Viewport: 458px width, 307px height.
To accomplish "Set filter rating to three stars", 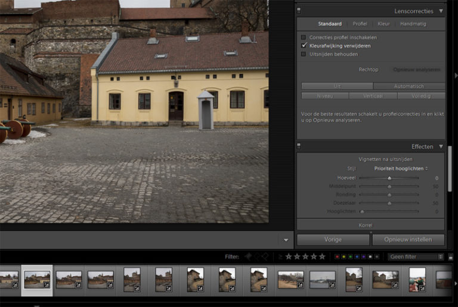I will 305,256.
